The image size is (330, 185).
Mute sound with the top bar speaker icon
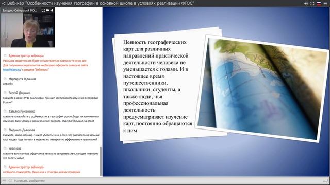pyautogui.click(x=306, y=4)
